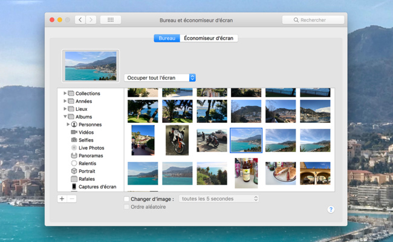
Task: Select the "Live Photos" album label
Action: point(91,148)
